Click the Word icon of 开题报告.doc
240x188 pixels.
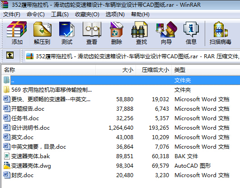click(7, 108)
